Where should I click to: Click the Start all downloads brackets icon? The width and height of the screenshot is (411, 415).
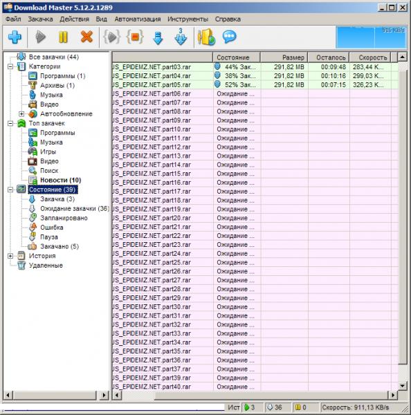(112, 37)
